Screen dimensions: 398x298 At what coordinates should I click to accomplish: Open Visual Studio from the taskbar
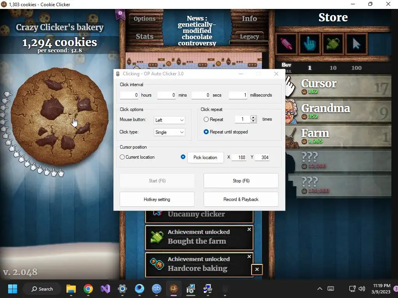(105, 289)
